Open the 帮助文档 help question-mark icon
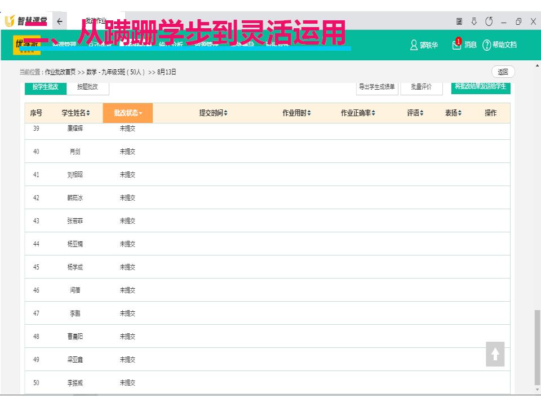Screen dimensions: 541x406 click(x=487, y=45)
